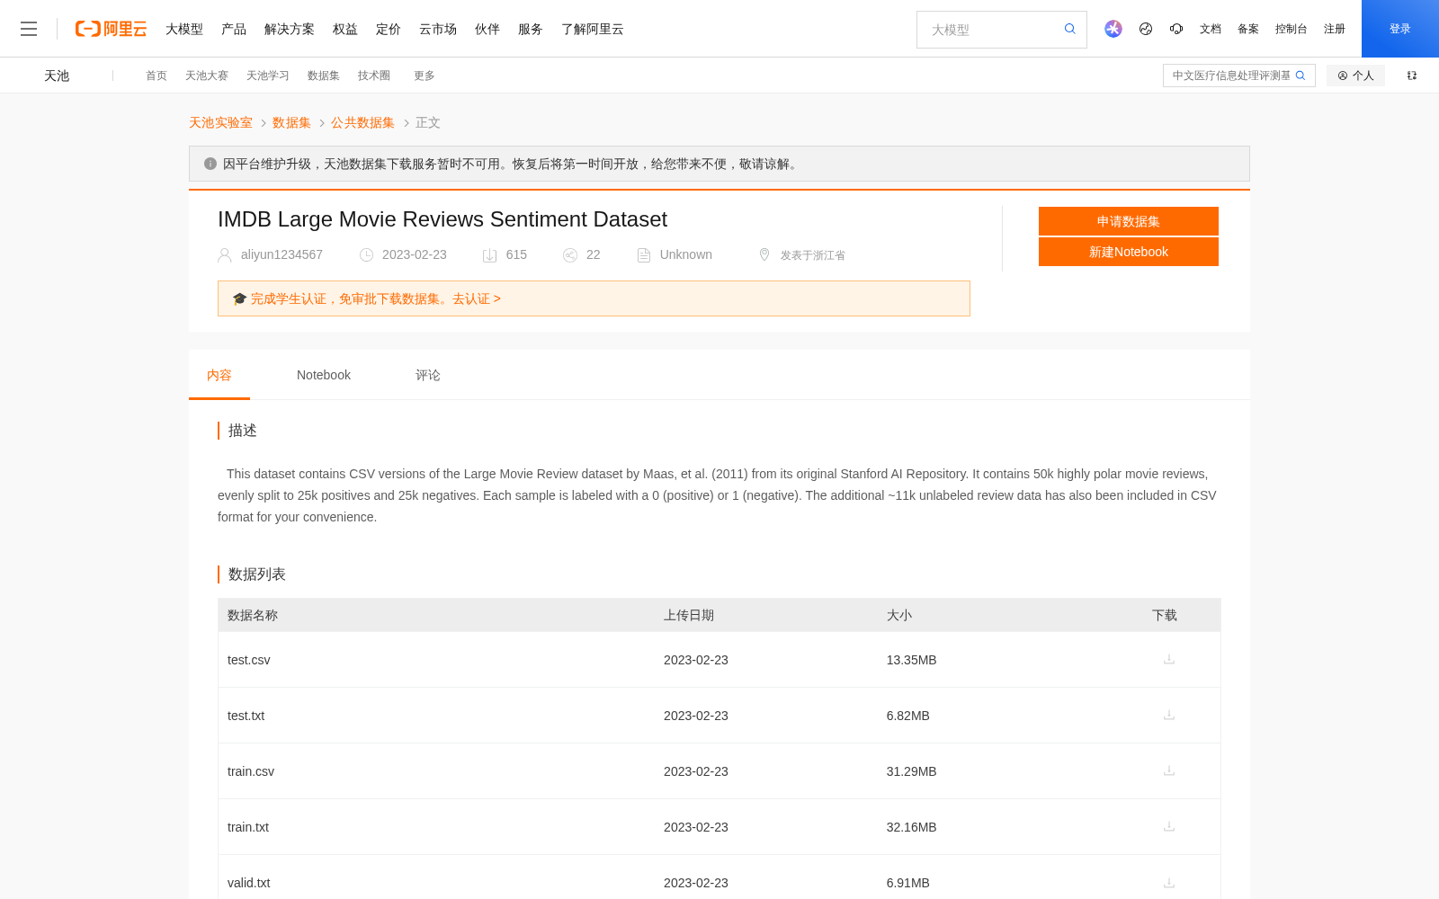This screenshot has height=899, width=1439.
Task: Open the colorful AI assistant icon
Action: (1113, 29)
